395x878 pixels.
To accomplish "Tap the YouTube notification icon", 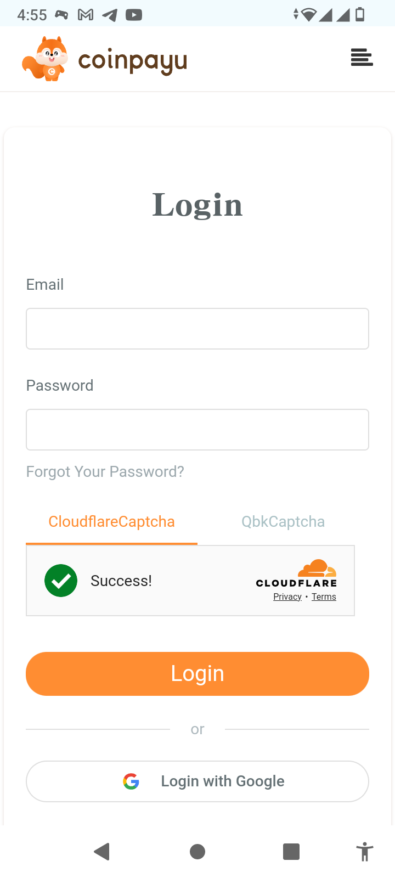I will [x=134, y=15].
